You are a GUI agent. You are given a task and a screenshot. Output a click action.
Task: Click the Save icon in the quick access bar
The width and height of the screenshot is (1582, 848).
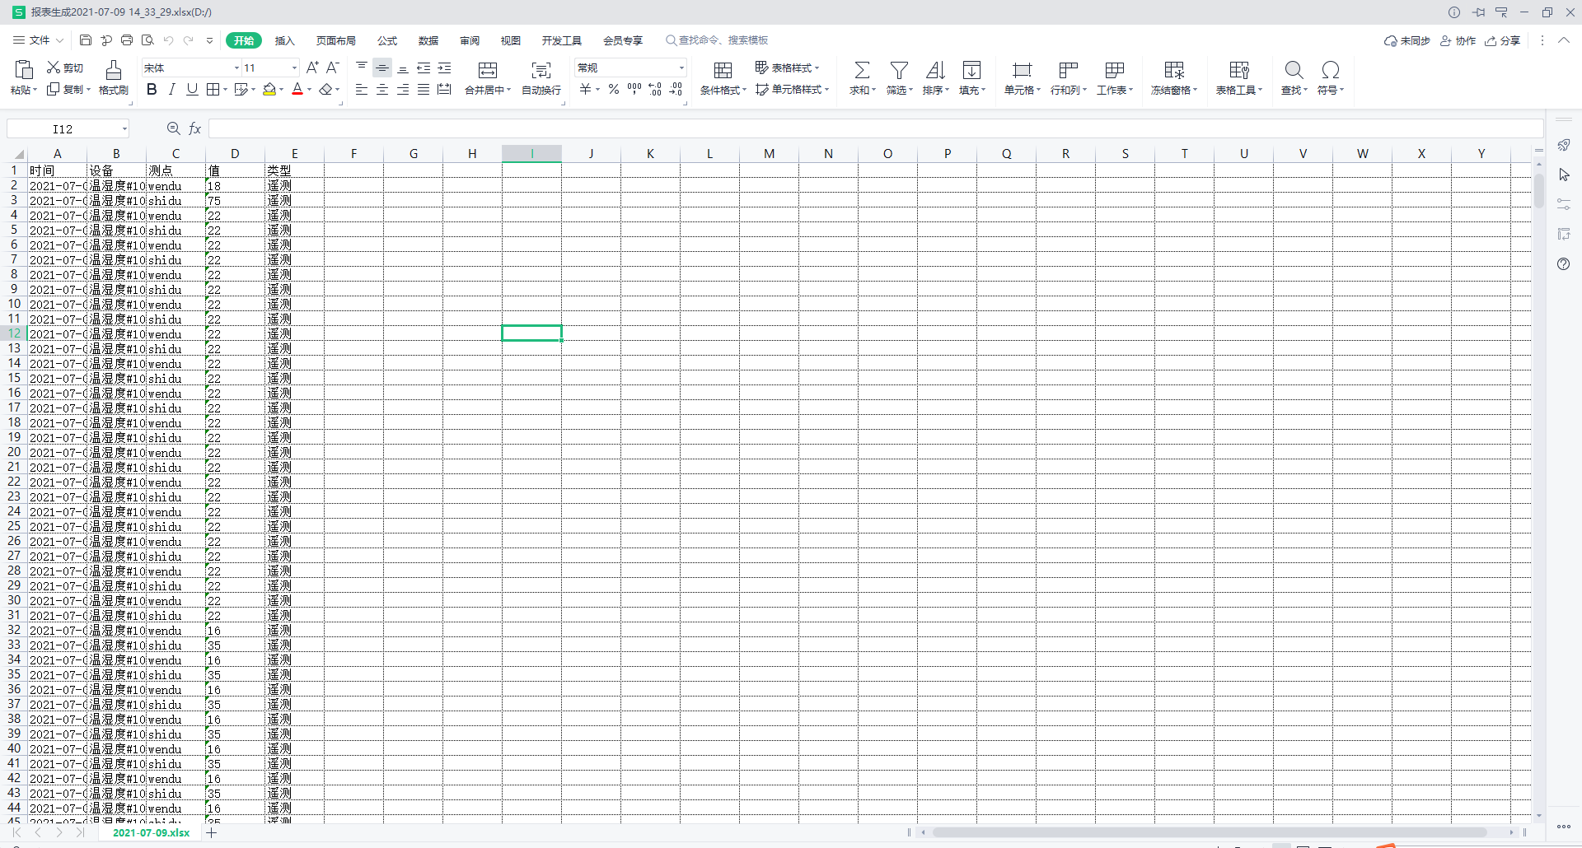click(86, 40)
